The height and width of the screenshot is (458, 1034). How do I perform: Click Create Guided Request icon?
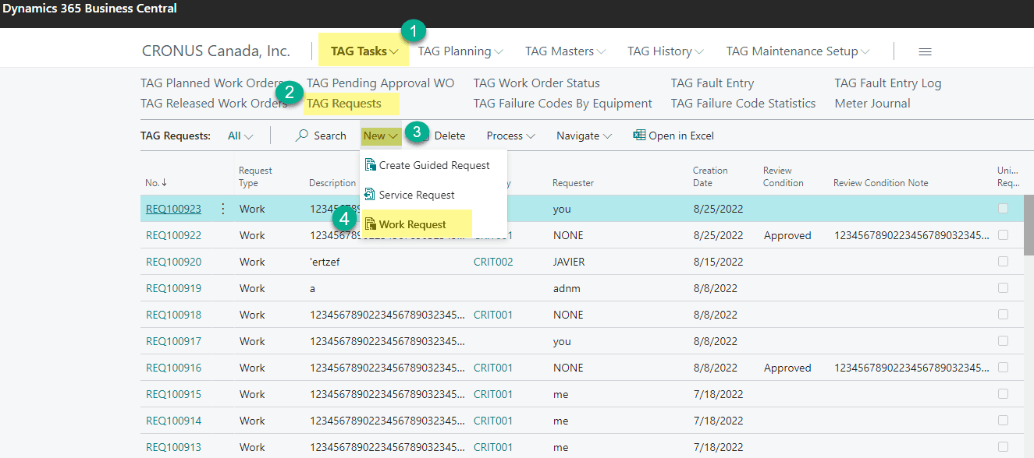click(x=371, y=165)
